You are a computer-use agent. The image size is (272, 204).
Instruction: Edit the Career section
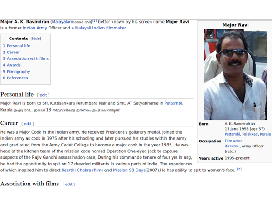click(28, 124)
